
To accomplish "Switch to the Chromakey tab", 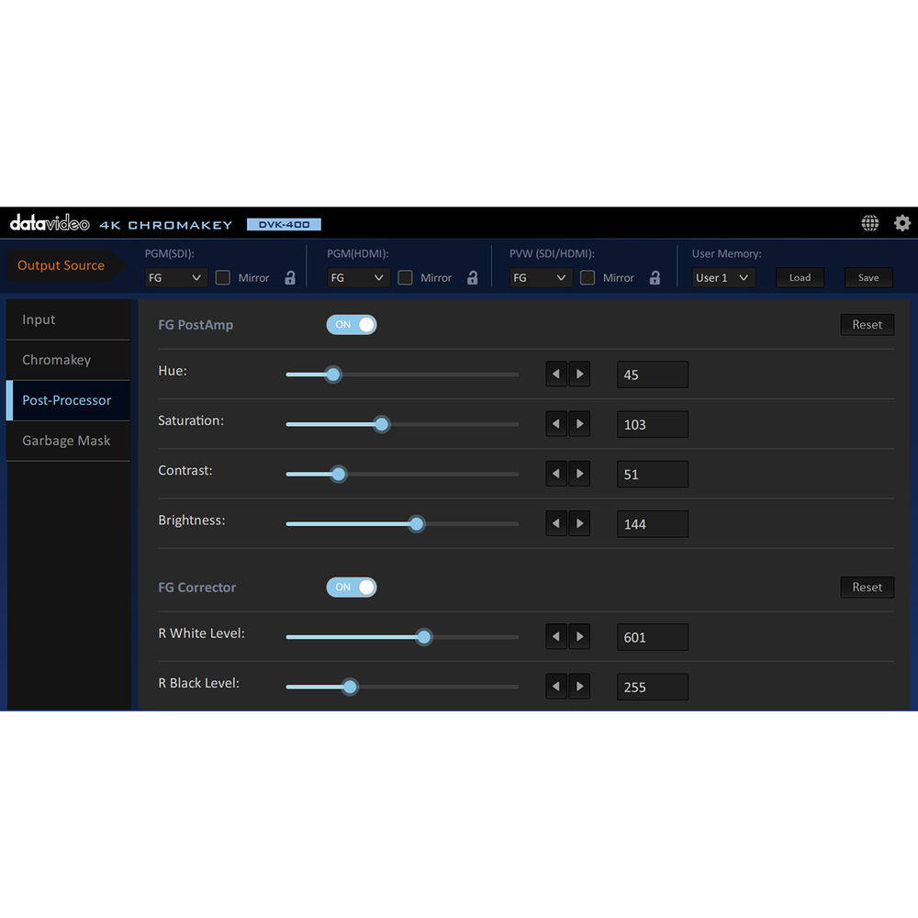I will pyautogui.click(x=57, y=360).
